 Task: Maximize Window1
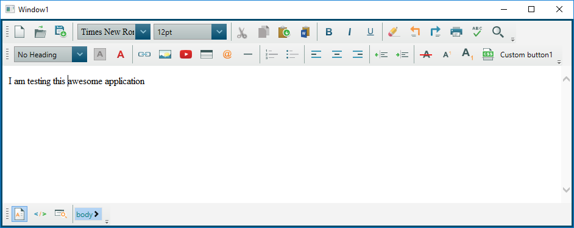531,10
